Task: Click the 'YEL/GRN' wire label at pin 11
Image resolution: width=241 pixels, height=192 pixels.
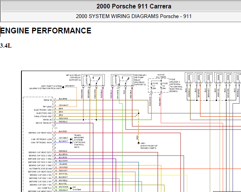Action: pos(63,164)
